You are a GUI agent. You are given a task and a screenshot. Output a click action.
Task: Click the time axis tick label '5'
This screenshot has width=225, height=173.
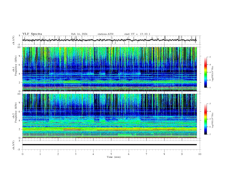tap(111, 154)
